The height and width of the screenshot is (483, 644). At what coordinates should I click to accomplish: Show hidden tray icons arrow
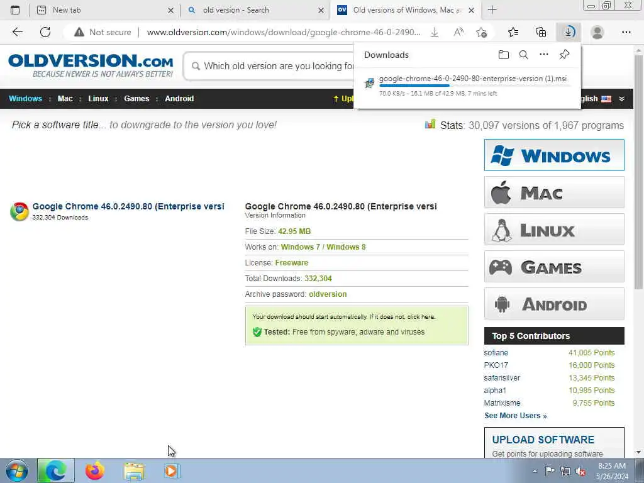pos(535,471)
